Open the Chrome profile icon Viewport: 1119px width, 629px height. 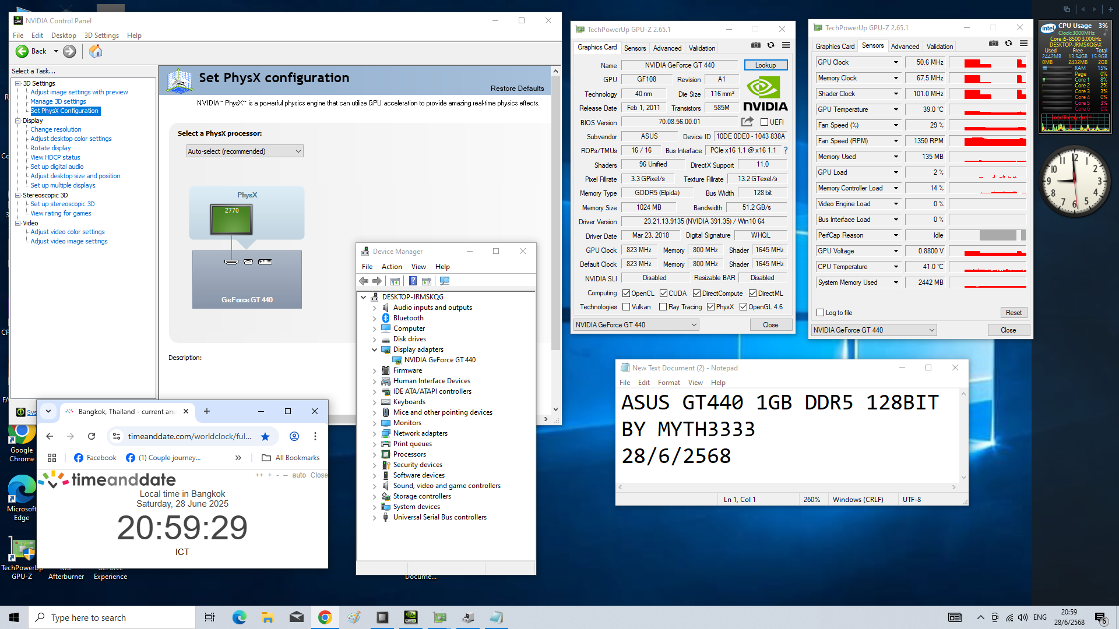294,436
